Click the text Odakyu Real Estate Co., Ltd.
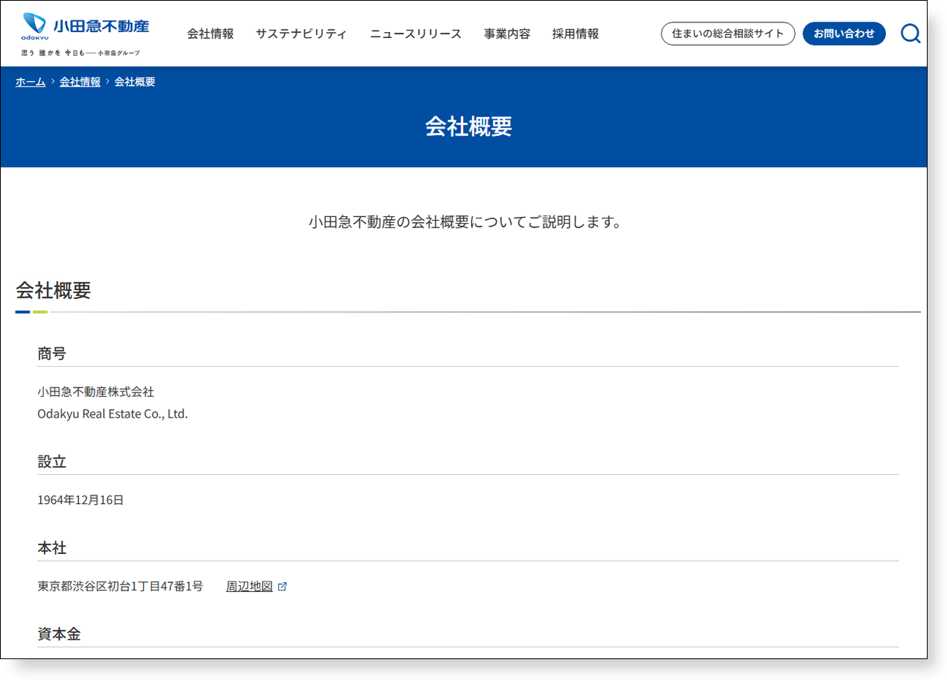Viewport: 947px width, 680px height. (x=113, y=414)
